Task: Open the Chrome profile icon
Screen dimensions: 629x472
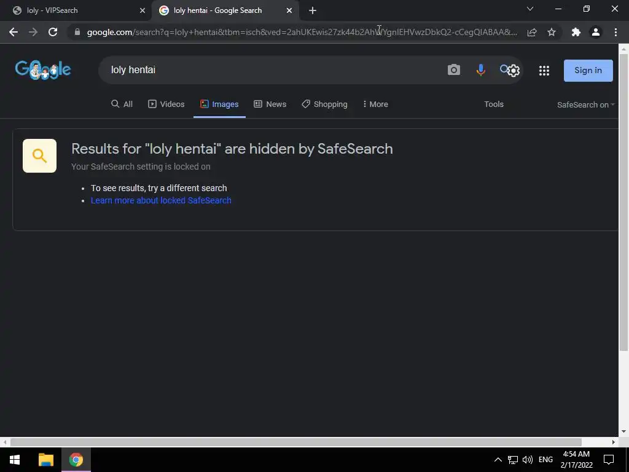Action: (x=596, y=32)
